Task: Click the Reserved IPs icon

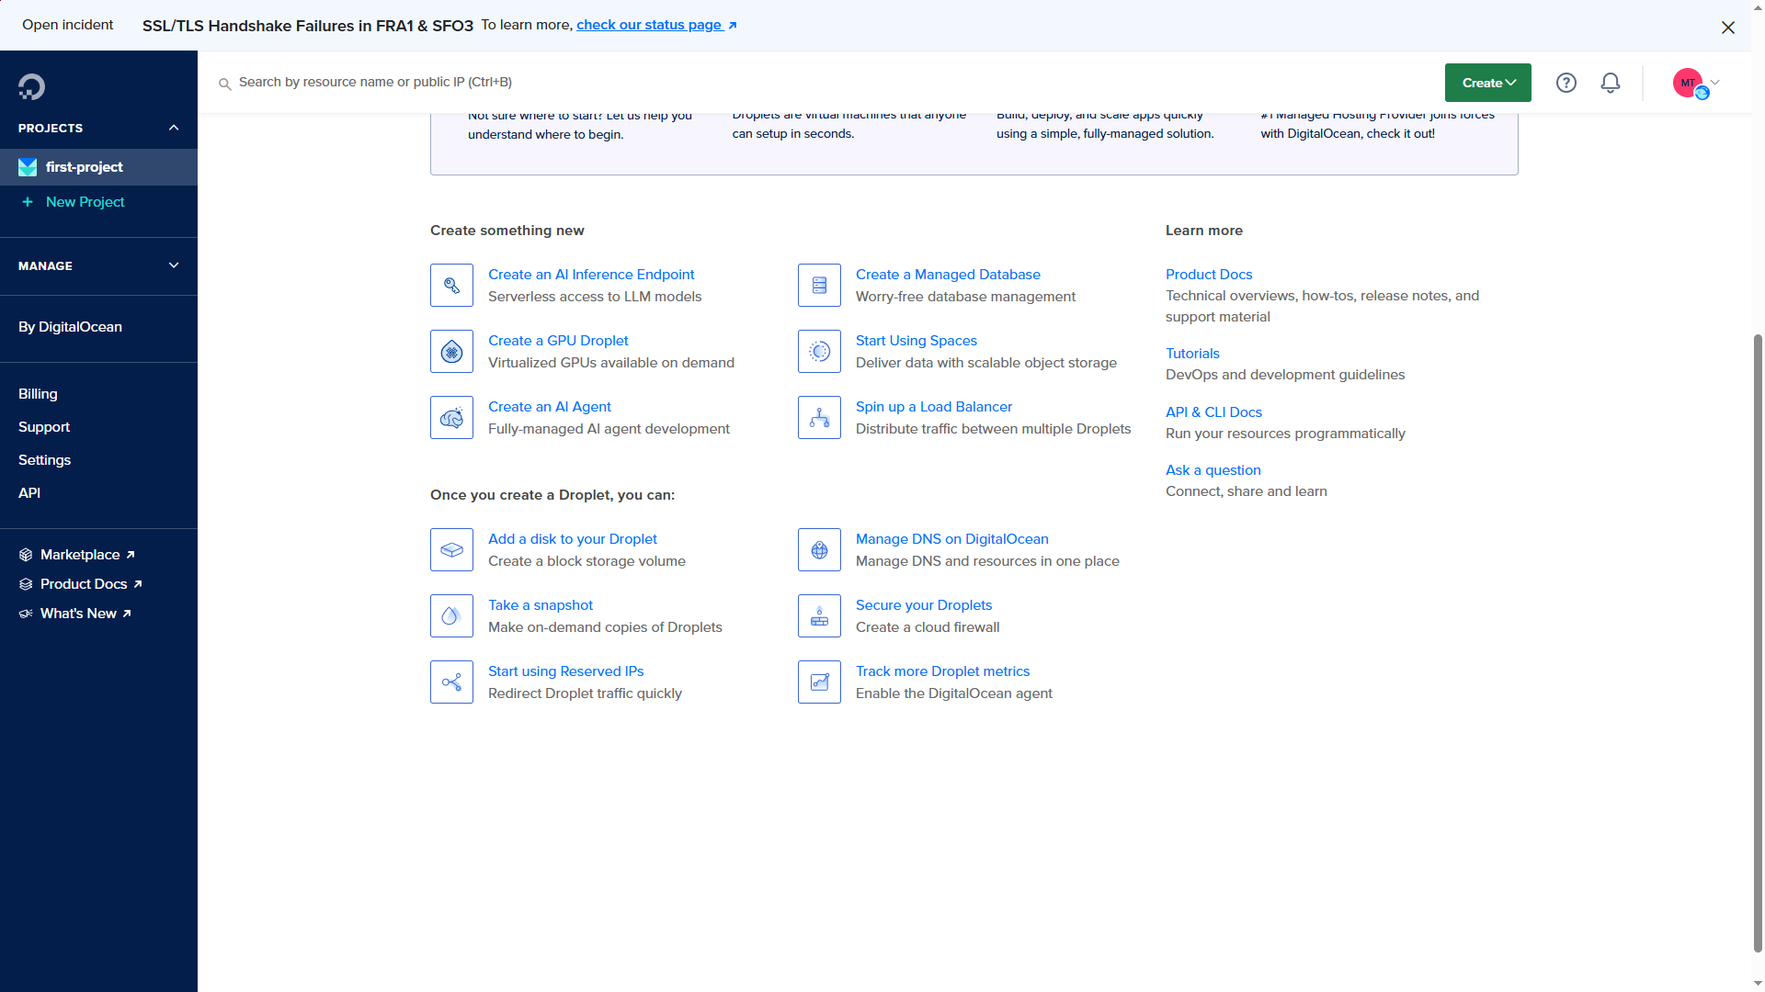Action: pyautogui.click(x=451, y=682)
